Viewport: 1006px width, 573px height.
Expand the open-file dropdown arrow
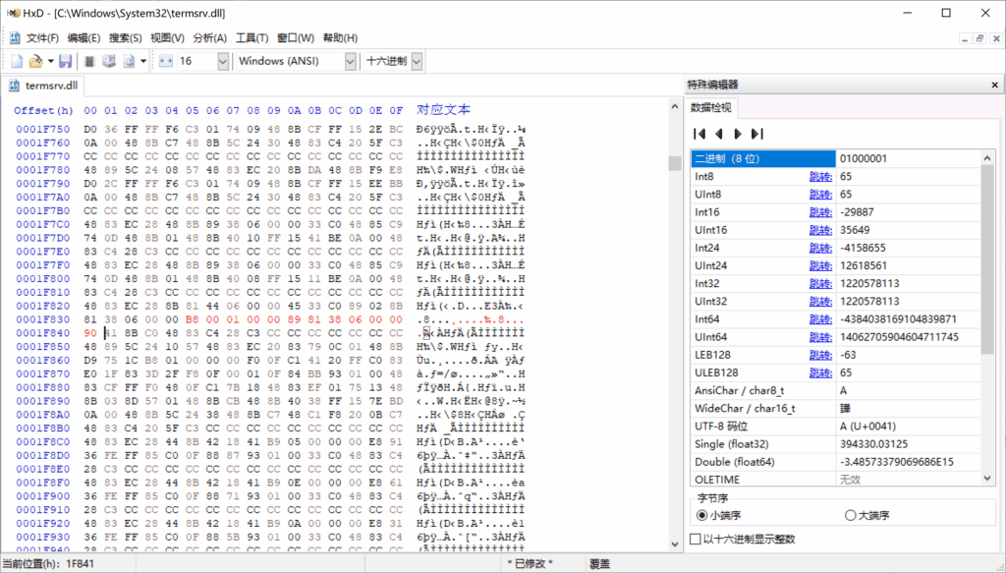point(49,60)
